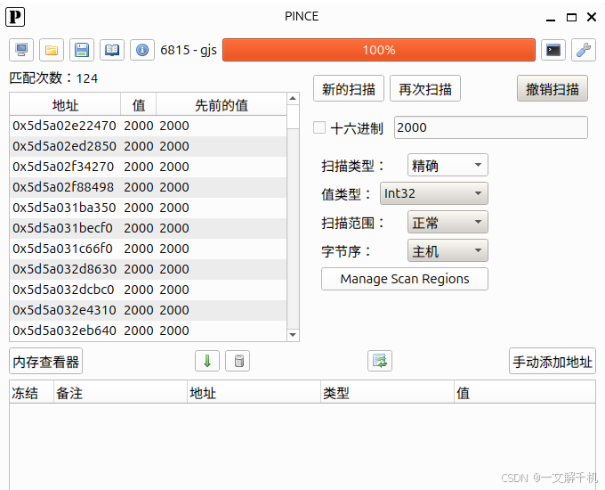Click the 再次扫描 button
The image size is (605, 490).
424,88
